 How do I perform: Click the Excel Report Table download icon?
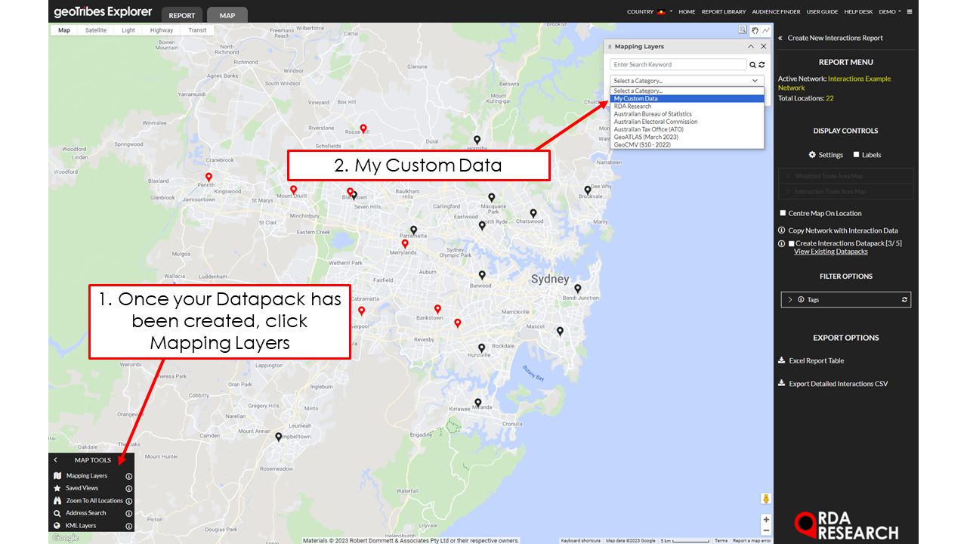782,360
